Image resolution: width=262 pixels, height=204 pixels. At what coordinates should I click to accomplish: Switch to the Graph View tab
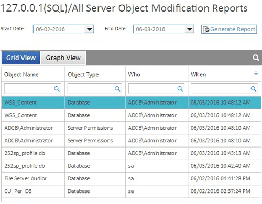(x=63, y=58)
